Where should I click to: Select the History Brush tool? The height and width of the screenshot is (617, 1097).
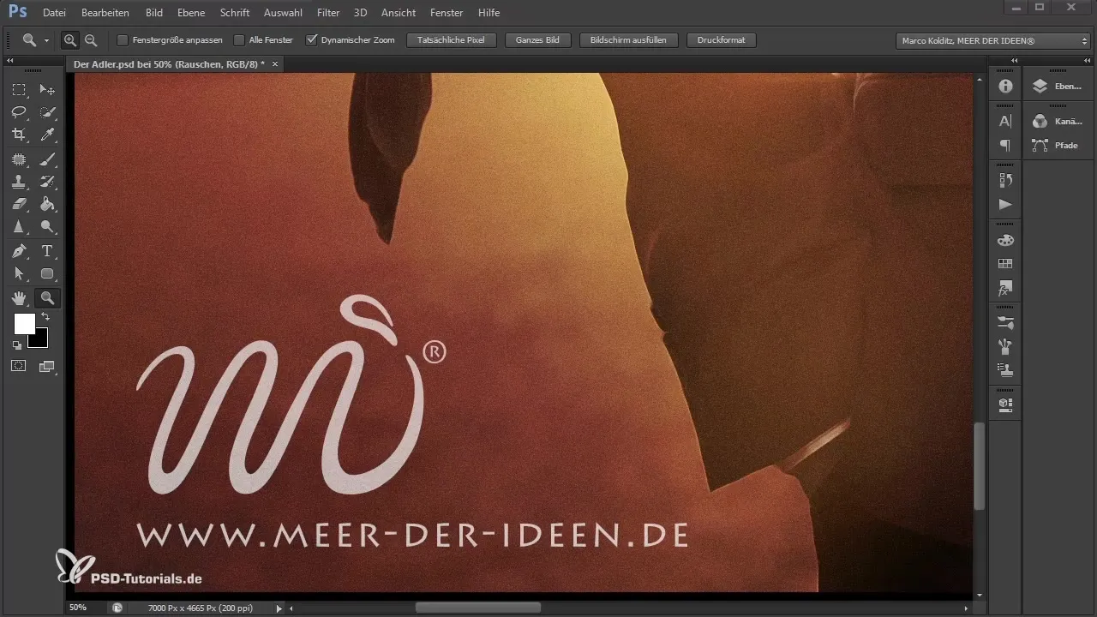(48, 182)
